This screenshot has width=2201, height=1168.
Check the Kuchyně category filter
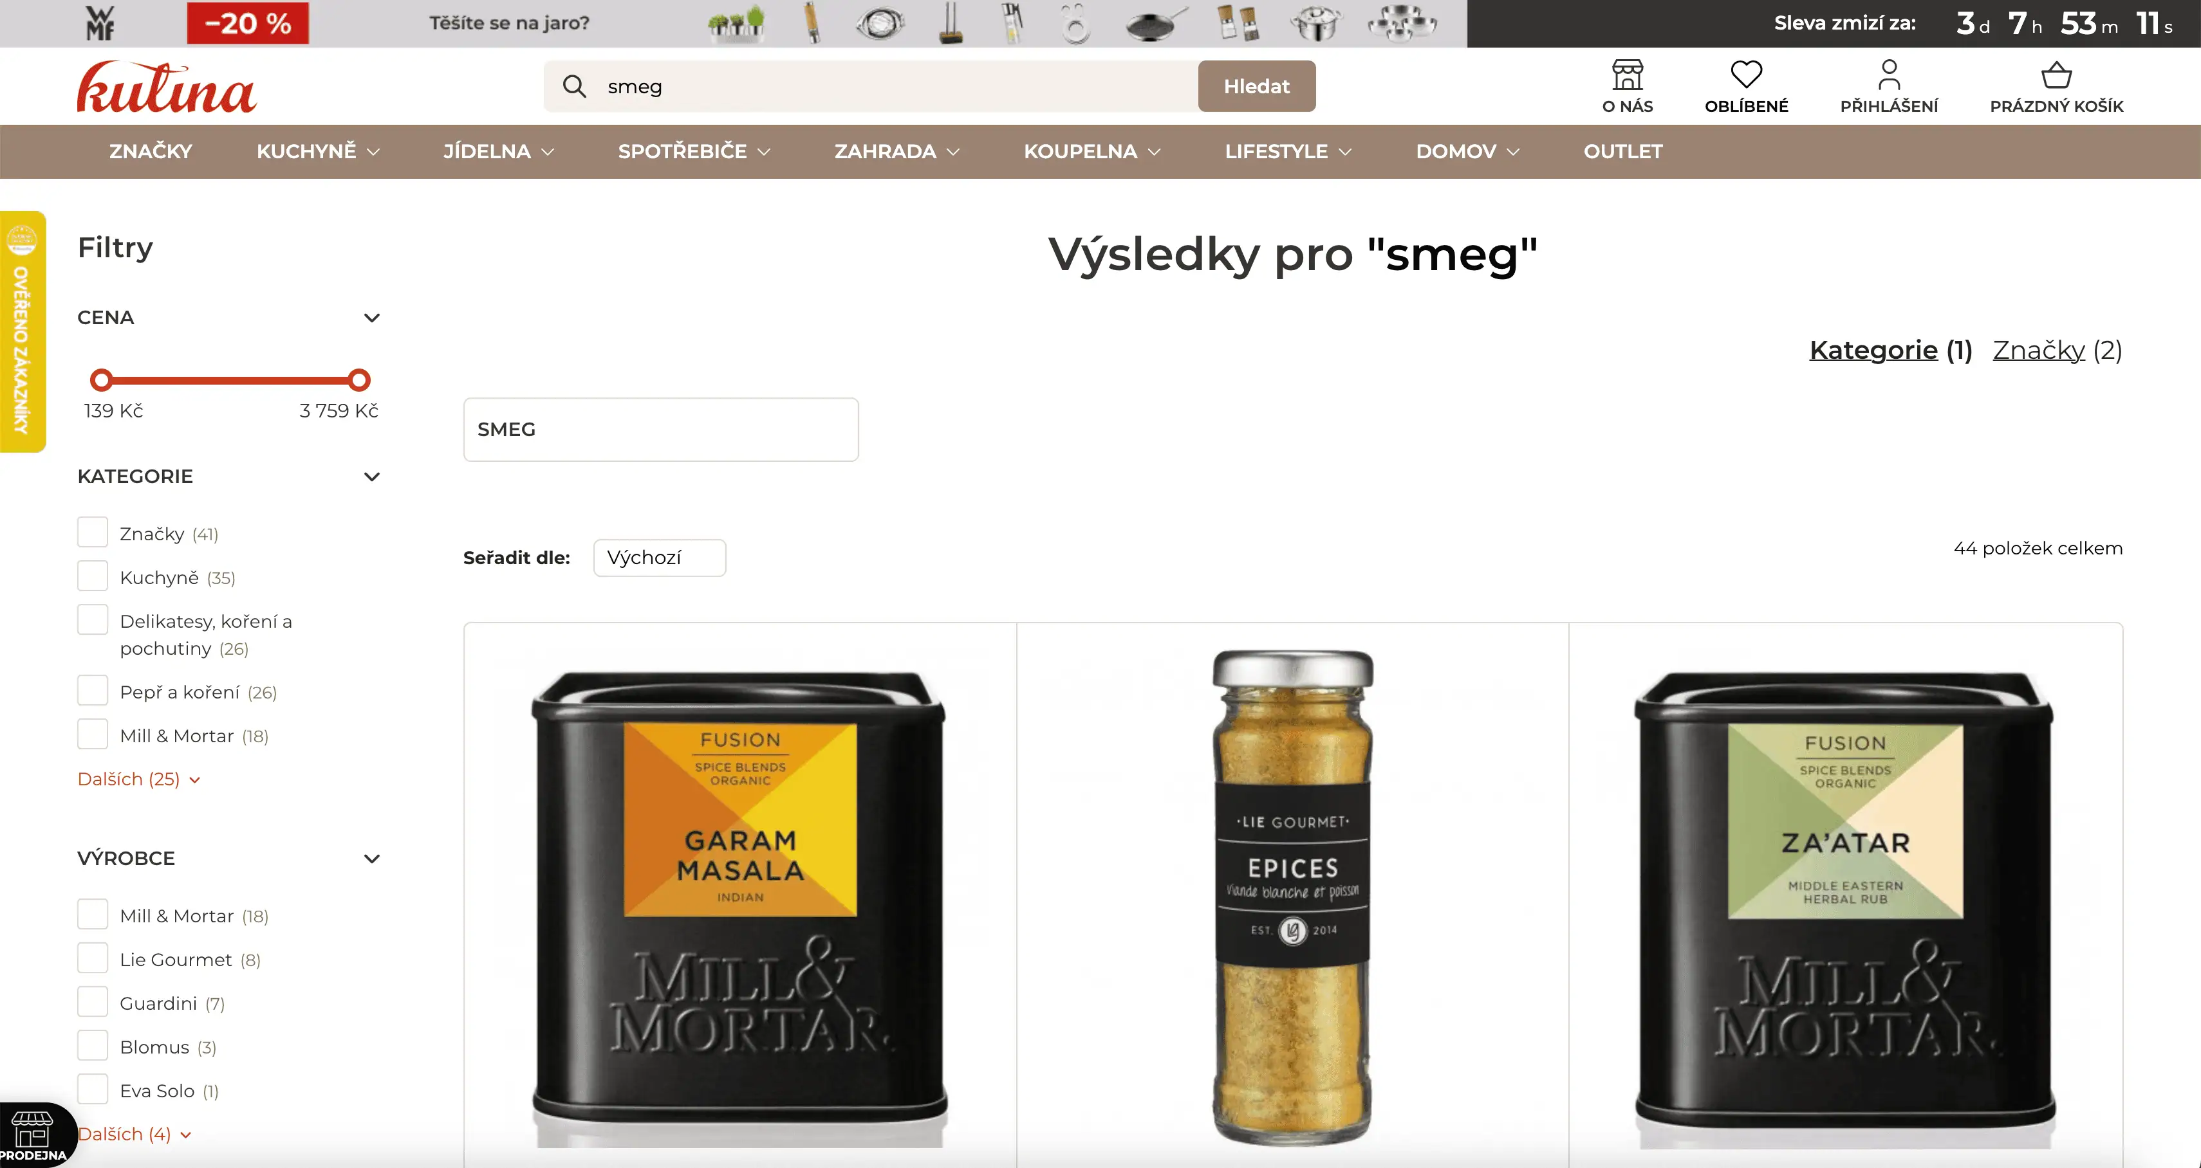coord(92,576)
